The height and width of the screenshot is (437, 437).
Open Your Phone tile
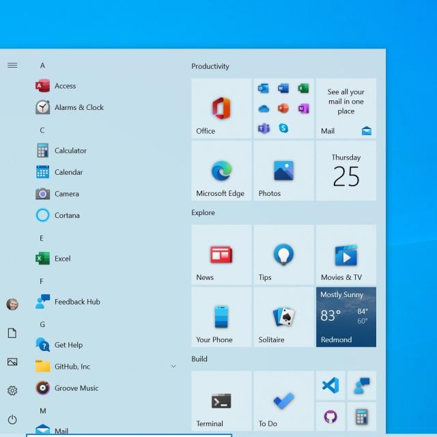221,317
